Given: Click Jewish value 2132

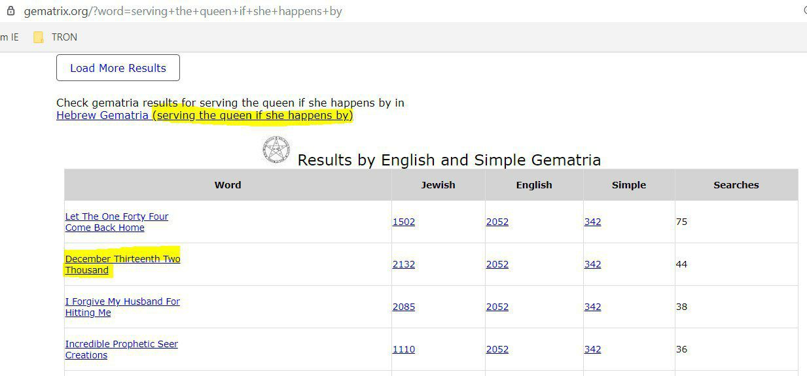Looking at the screenshot, I should [404, 264].
